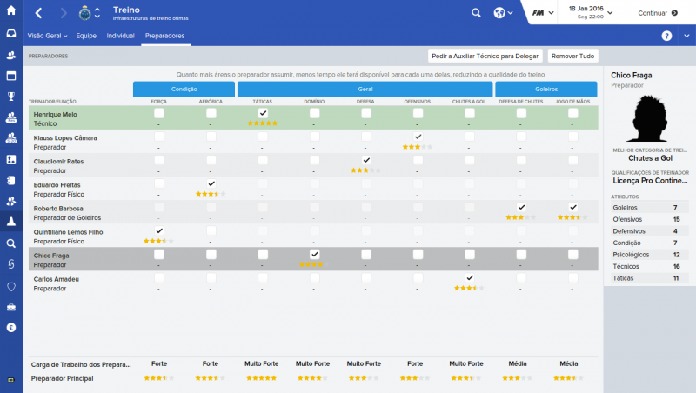The height and width of the screenshot is (393, 696).
Task: Click Pedir a Auxiliar Técnico para Delegar
Action: 485,56
